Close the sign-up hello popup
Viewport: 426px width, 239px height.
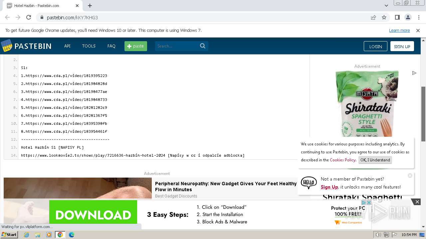click(x=410, y=175)
